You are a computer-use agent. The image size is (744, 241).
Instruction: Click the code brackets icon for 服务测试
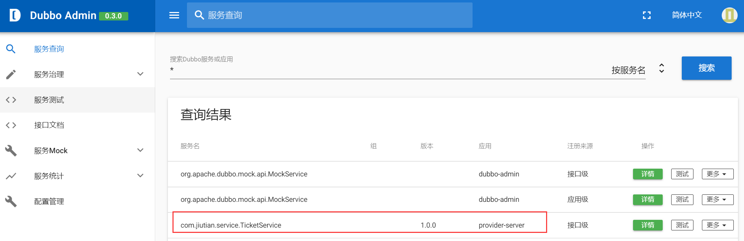[x=11, y=100]
